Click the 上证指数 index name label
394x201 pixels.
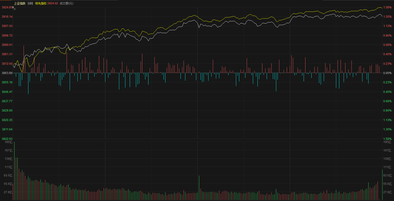click(x=20, y=3)
